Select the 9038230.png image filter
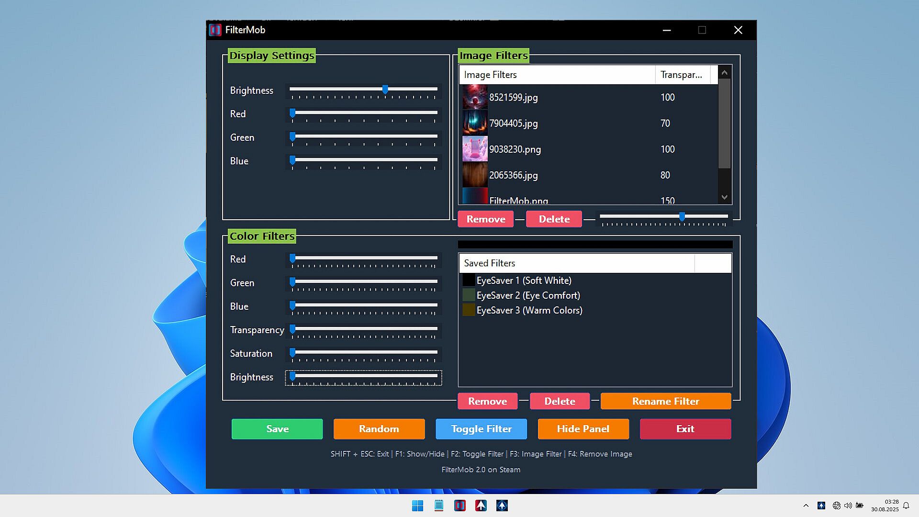The image size is (919, 517). [515, 149]
